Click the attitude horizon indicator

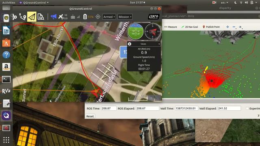tap(135, 31)
